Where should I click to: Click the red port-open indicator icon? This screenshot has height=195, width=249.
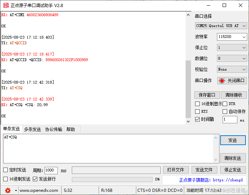pos(222,81)
